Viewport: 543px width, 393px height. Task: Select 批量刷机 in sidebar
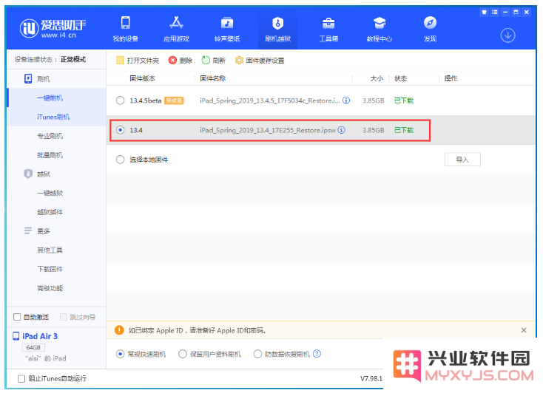point(50,155)
